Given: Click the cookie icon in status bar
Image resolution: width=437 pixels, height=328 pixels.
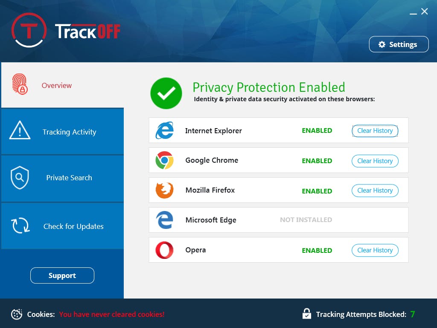Looking at the screenshot, I should click(x=17, y=314).
